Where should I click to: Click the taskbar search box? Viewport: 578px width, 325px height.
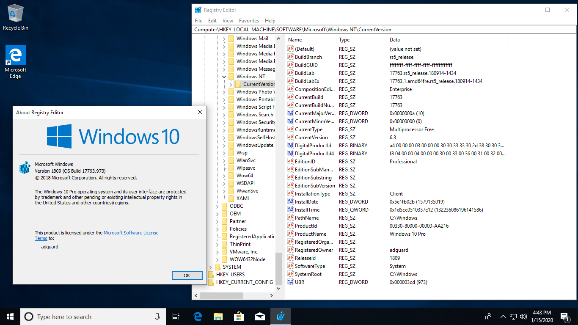pos(93,317)
